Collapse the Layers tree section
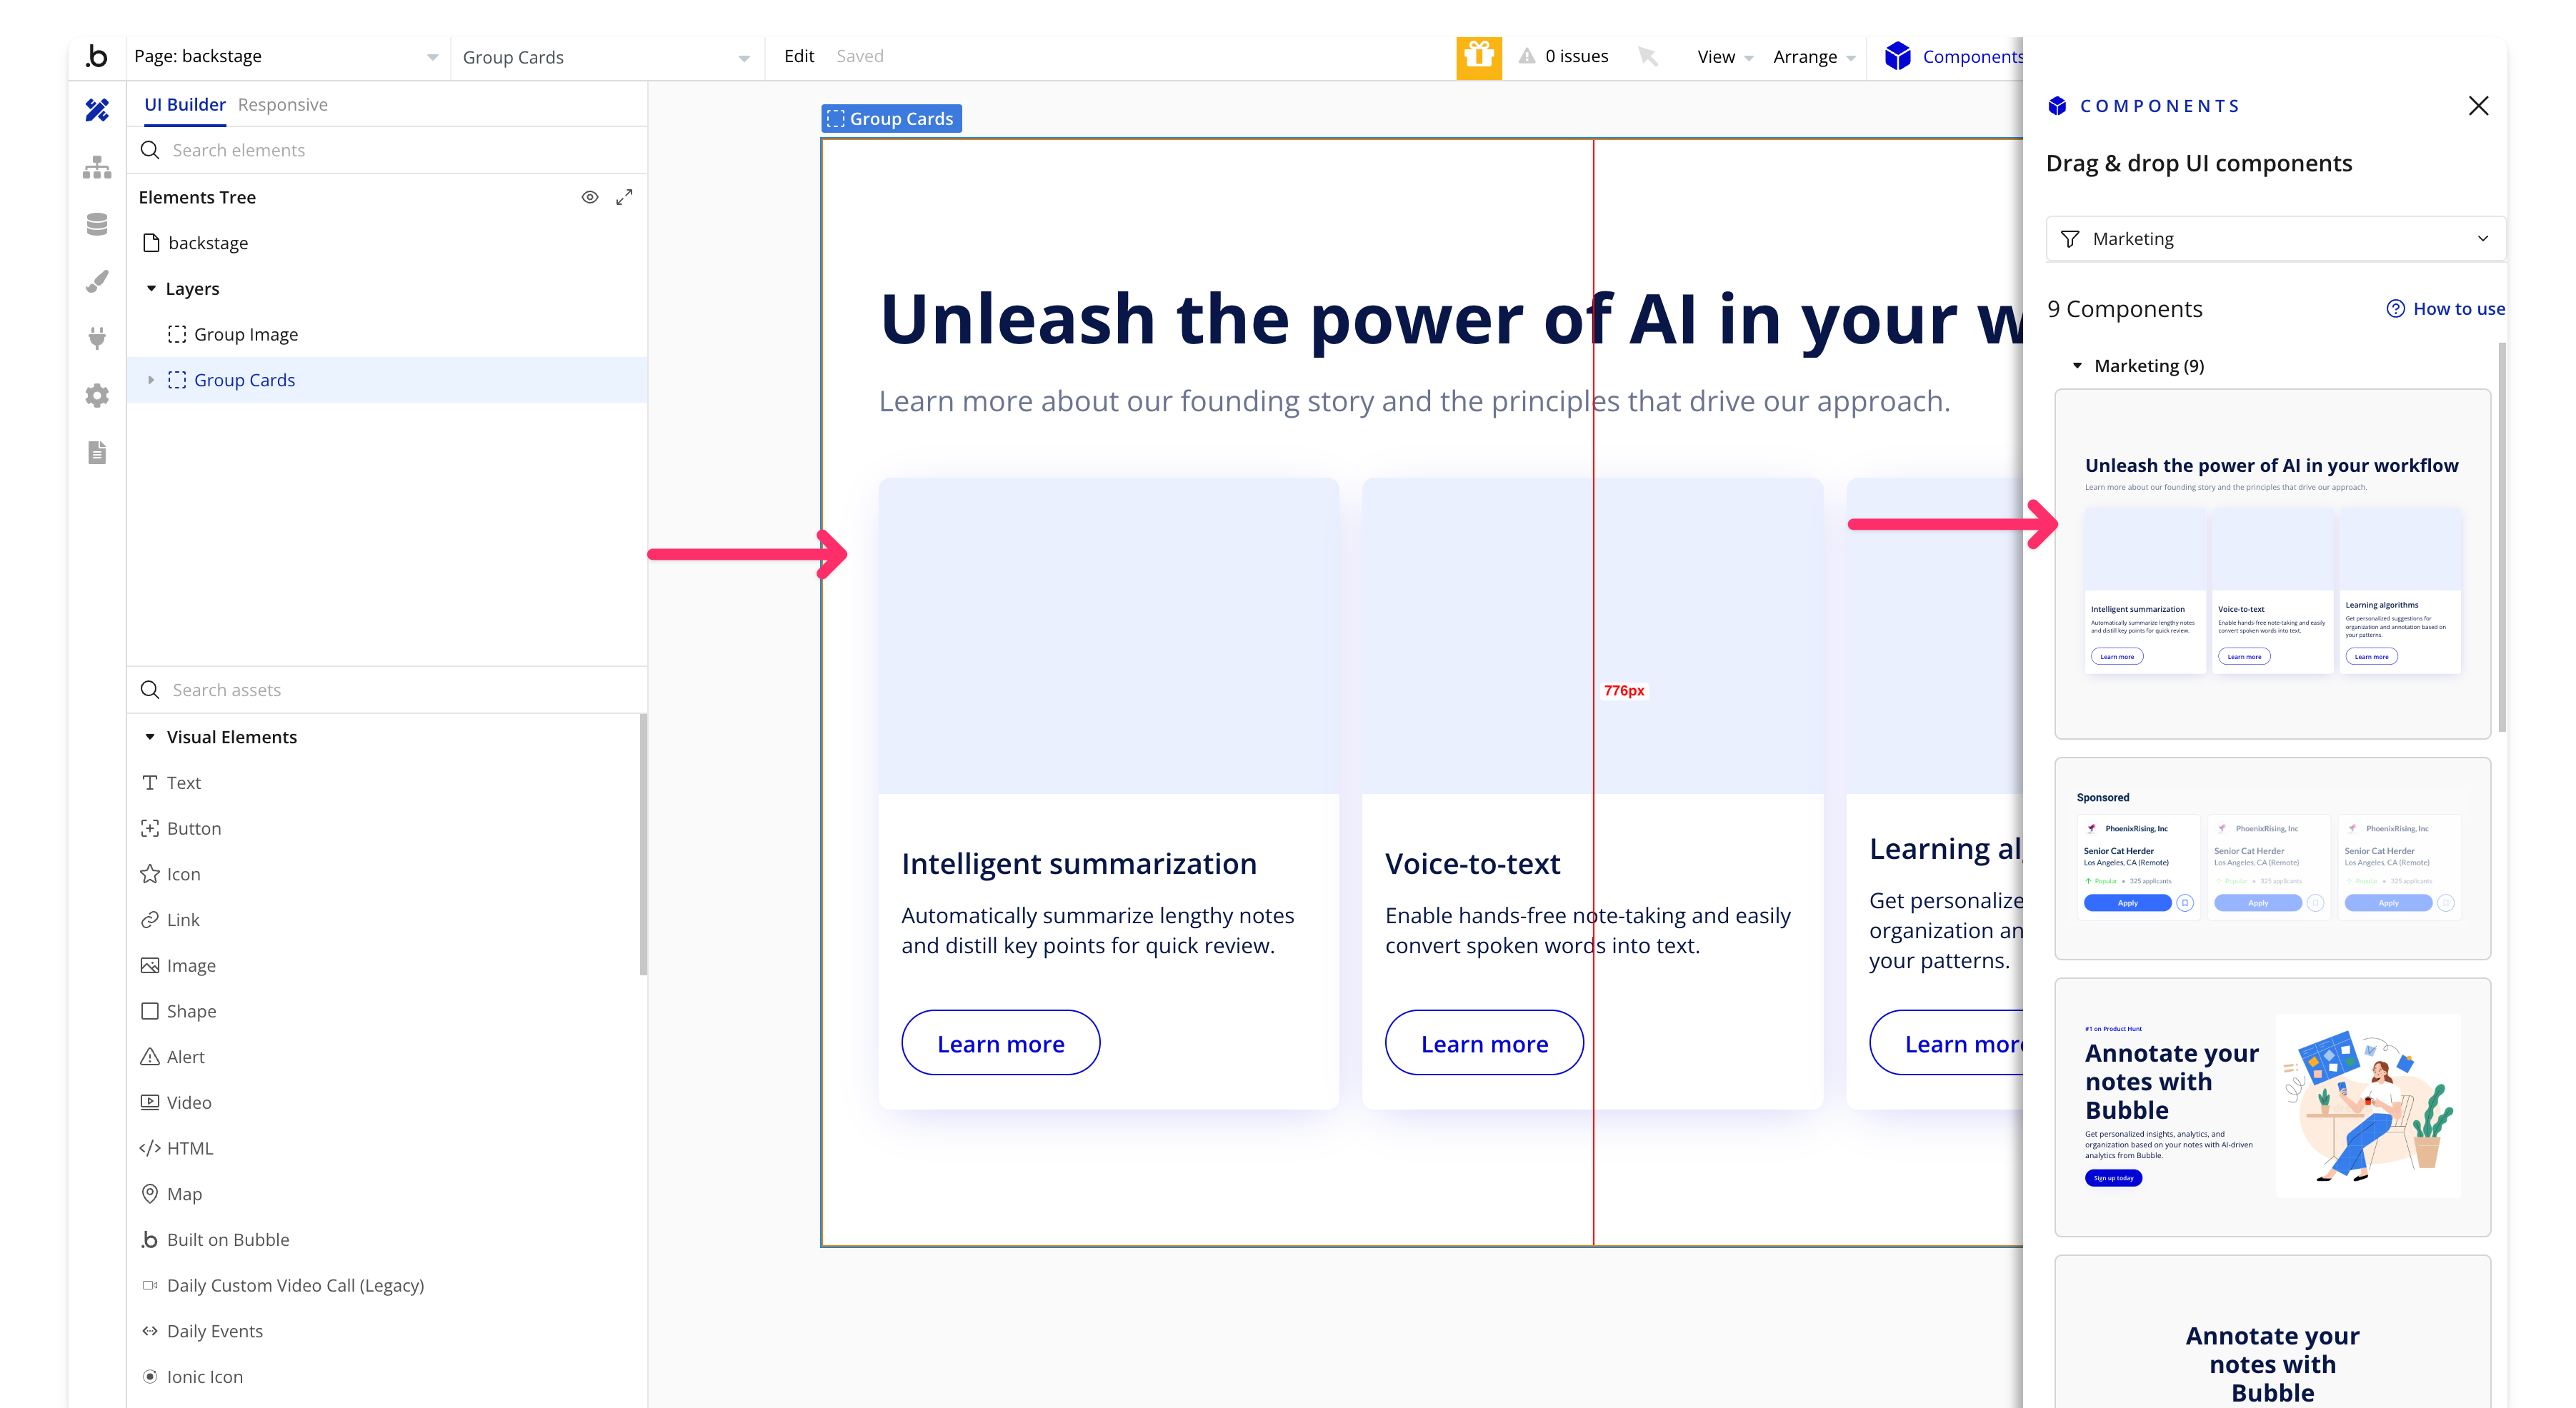Screen dimensions: 2576x1408 tap(151, 288)
